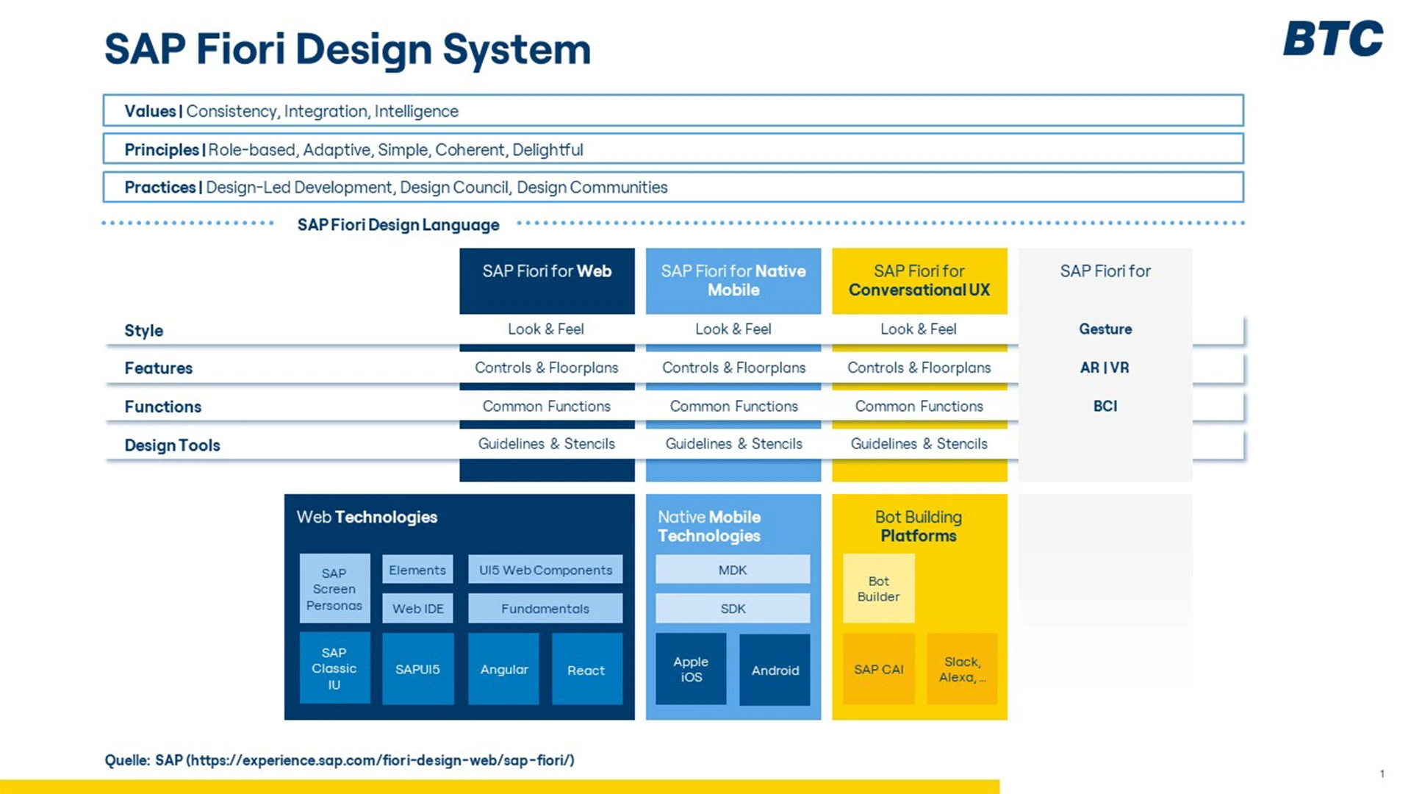Click the Style row label

(x=143, y=330)
